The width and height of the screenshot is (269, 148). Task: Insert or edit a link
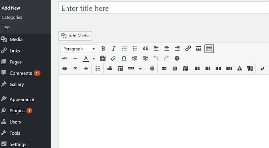pos(188,49)
